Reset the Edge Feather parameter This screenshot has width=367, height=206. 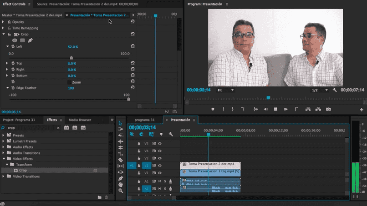[x=133, y=87]
